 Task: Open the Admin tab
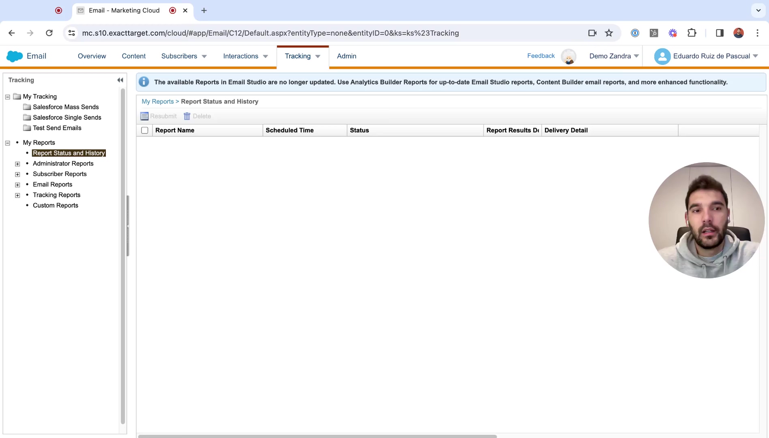pos(347,56)
